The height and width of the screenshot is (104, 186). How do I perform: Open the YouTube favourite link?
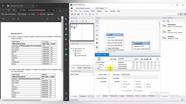coord(41,14)
